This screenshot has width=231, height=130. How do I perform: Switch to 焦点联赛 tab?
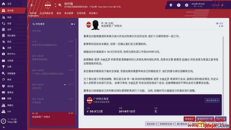pos(69,13)
